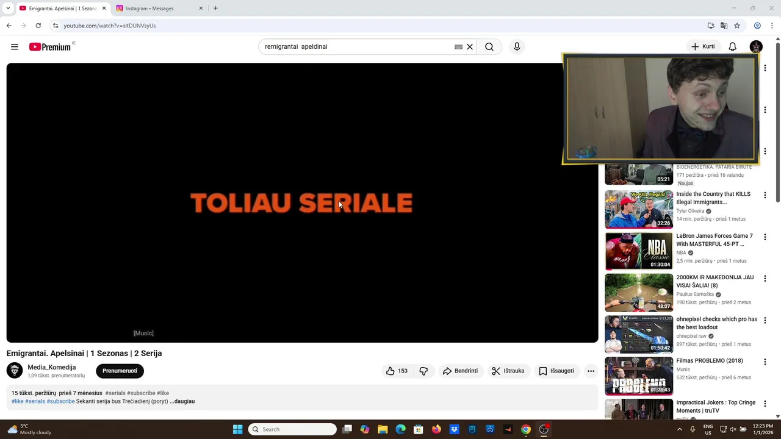Click the address bar URL
781x439 pixels.
pyautogui.click(x=110, y=26)
